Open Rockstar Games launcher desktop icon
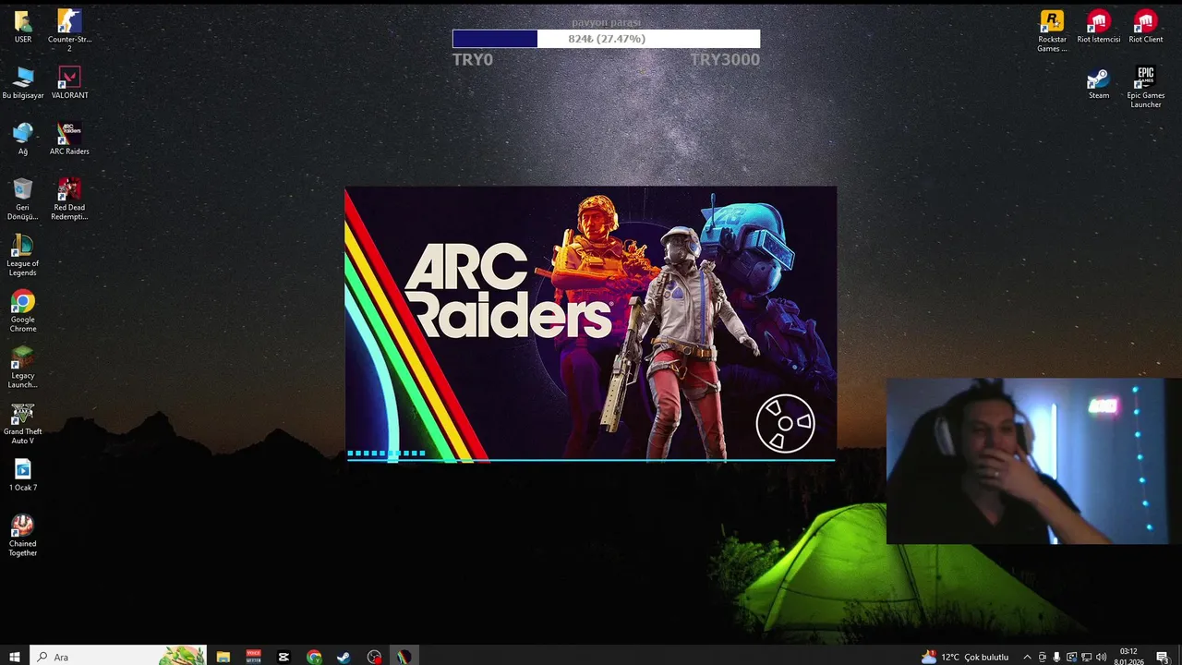This screenshot has width=1182, height=665. 1052,30
